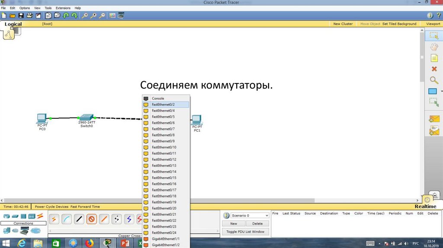Choose FastEthernet0/2 port
Viewport: 443px width, 248px height.
click(x=166, y=105)
